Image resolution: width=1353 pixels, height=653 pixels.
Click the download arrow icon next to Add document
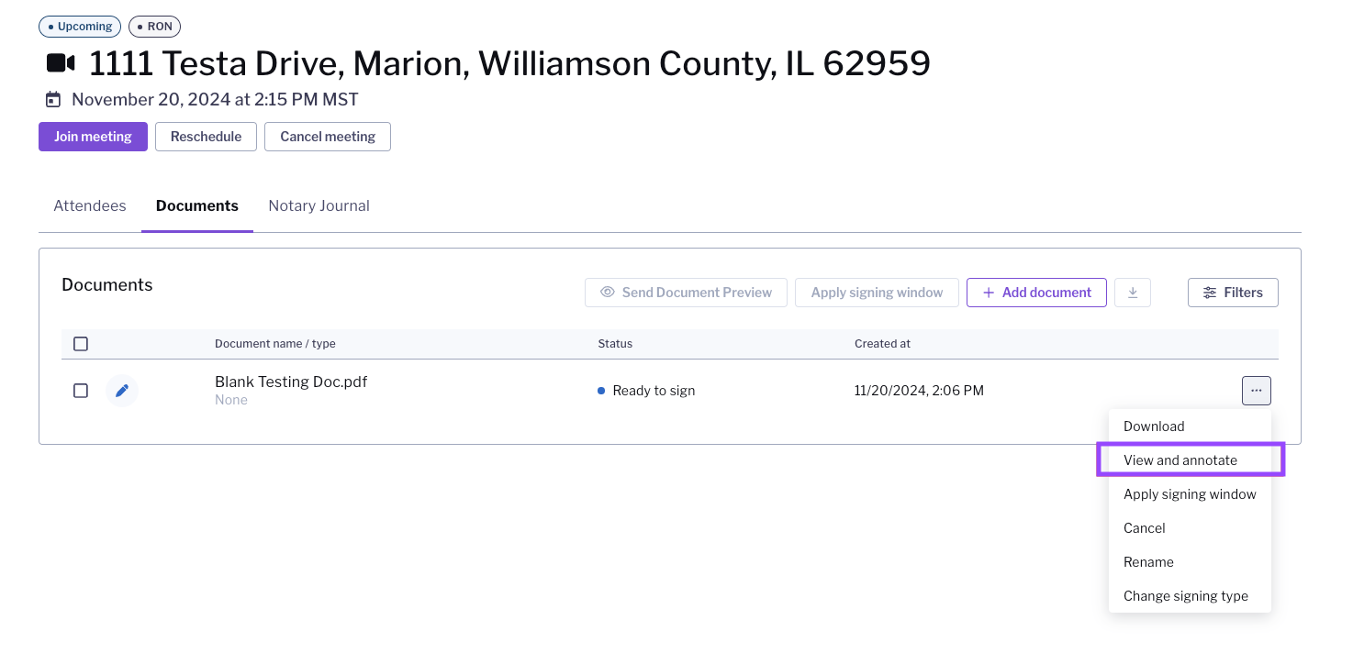1133,293
